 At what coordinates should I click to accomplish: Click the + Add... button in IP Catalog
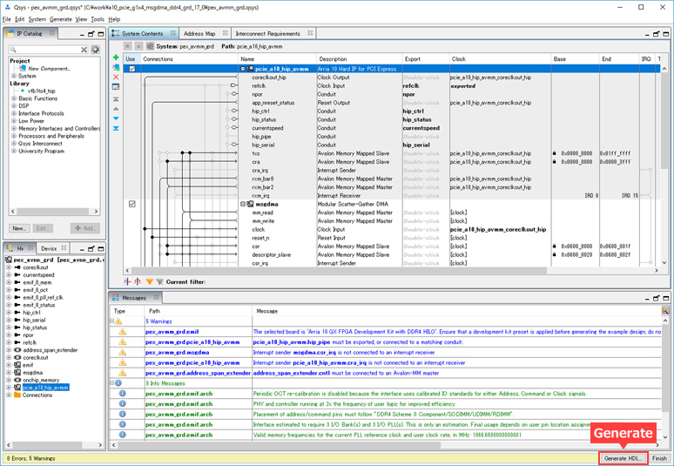click(x=85, y=228)
